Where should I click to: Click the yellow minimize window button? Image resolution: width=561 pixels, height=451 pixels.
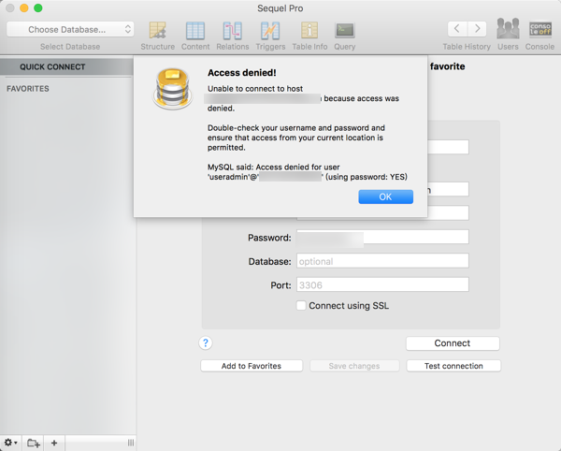pyautogui.click(x=24, y=7)
